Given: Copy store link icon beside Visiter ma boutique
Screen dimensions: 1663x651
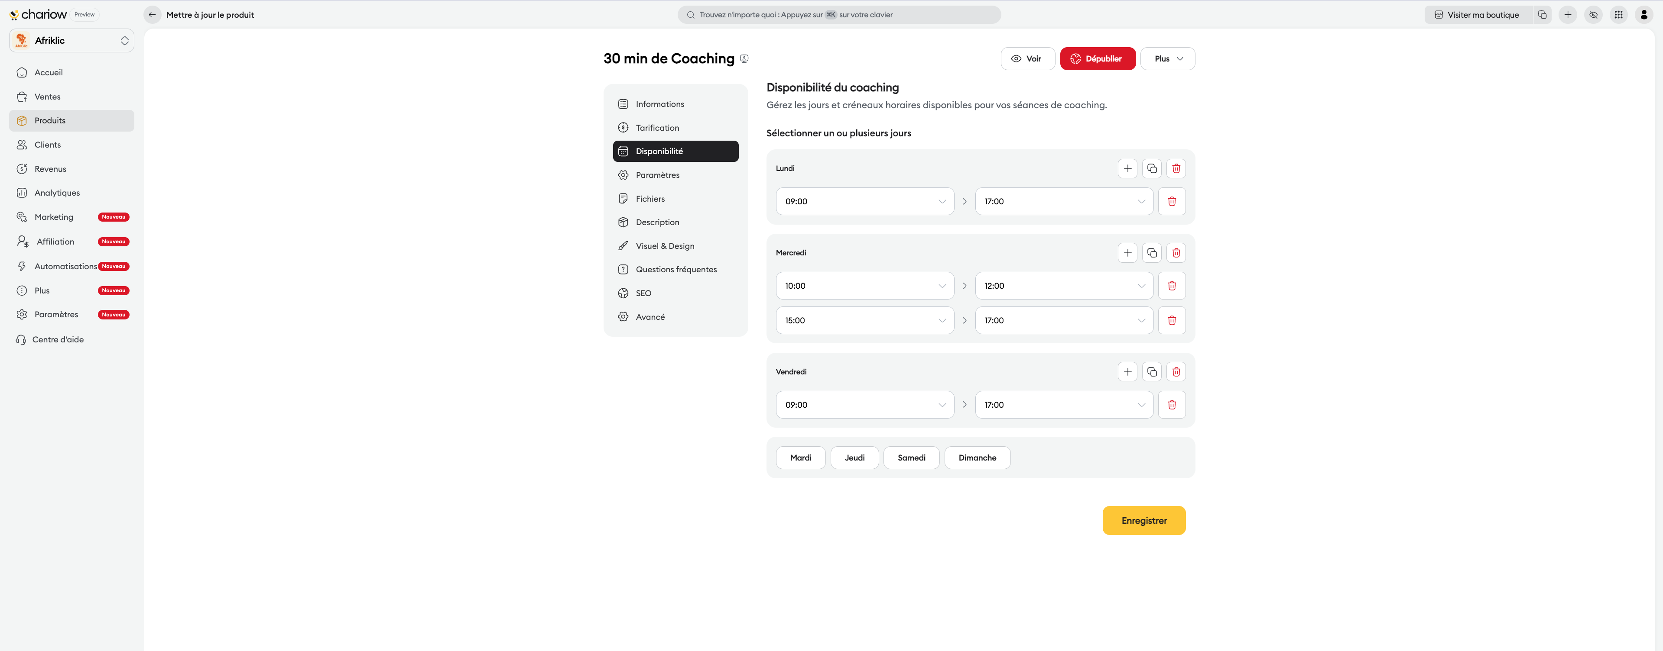Looking at the screenshot, I should point(1542,15).
